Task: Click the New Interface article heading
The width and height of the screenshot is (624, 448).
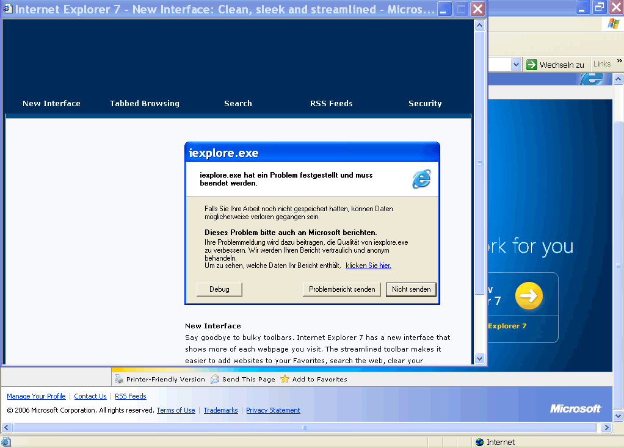Action: point(213,326)
